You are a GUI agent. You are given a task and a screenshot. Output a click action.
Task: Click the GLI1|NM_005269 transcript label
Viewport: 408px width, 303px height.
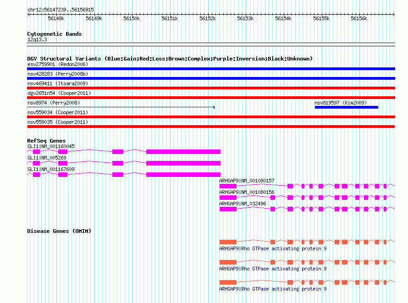[x=47, y=158]
